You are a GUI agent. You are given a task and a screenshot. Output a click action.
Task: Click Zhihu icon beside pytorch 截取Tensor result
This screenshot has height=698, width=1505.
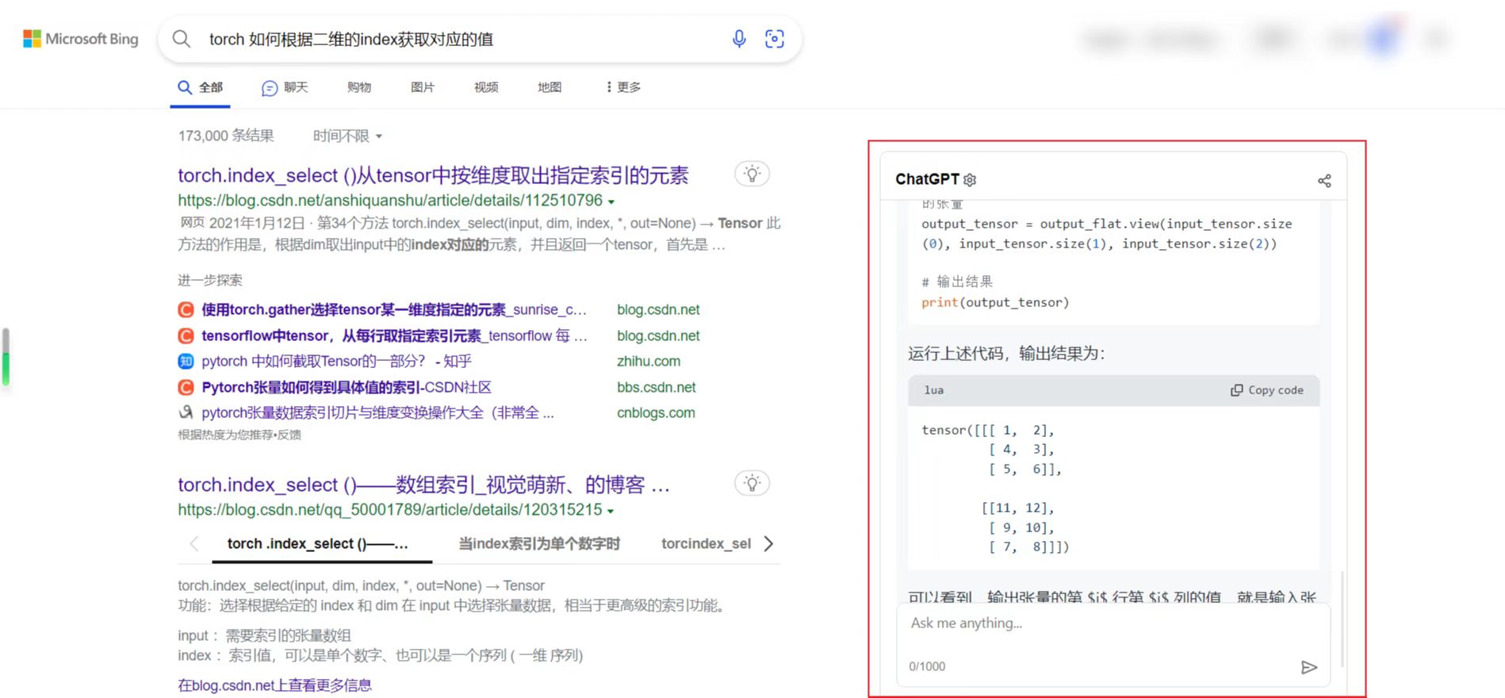click(186, 362)
